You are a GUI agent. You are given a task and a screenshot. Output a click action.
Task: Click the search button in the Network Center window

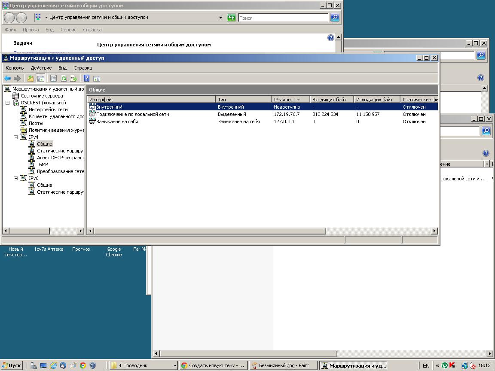tap(335, 18)
